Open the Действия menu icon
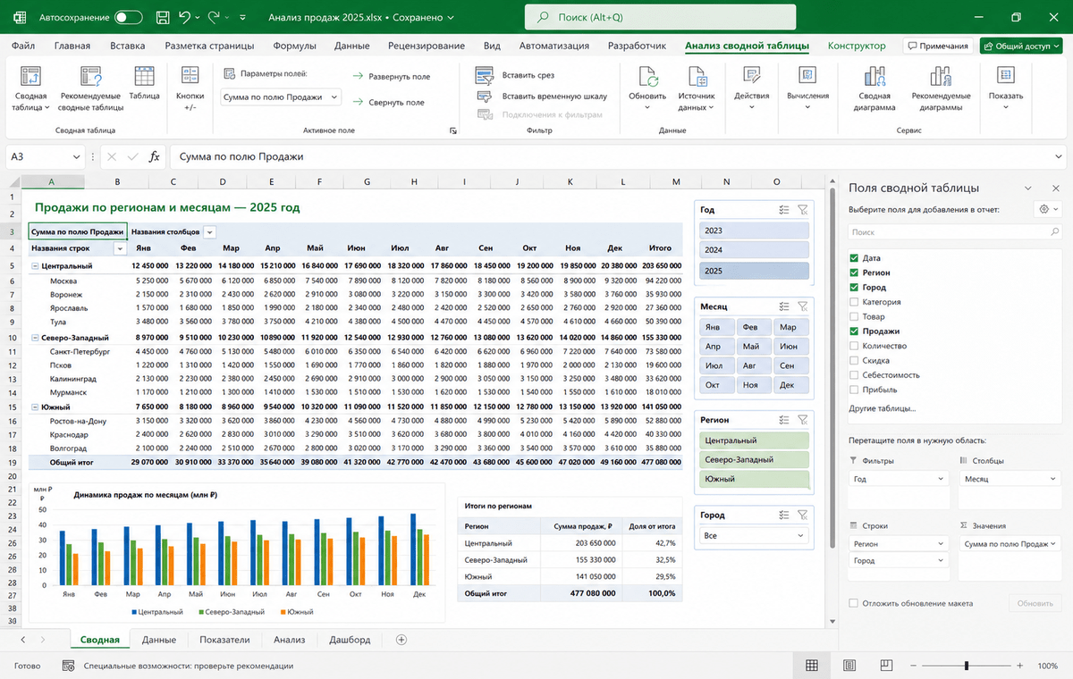The width and height of the screenshot is (1073, 679). click(x=751, y=77)
